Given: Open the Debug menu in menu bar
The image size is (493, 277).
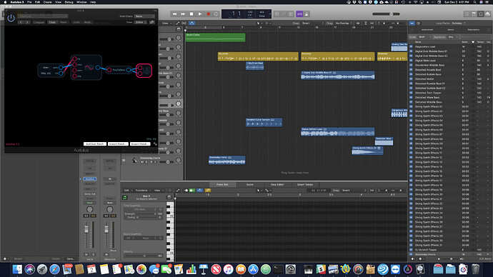Looking at the screenshot, I should tap(69, 2).
